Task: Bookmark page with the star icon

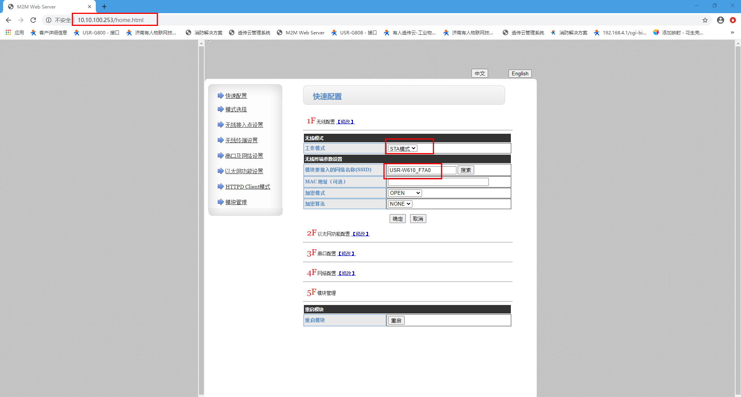Action: point(705,20)
